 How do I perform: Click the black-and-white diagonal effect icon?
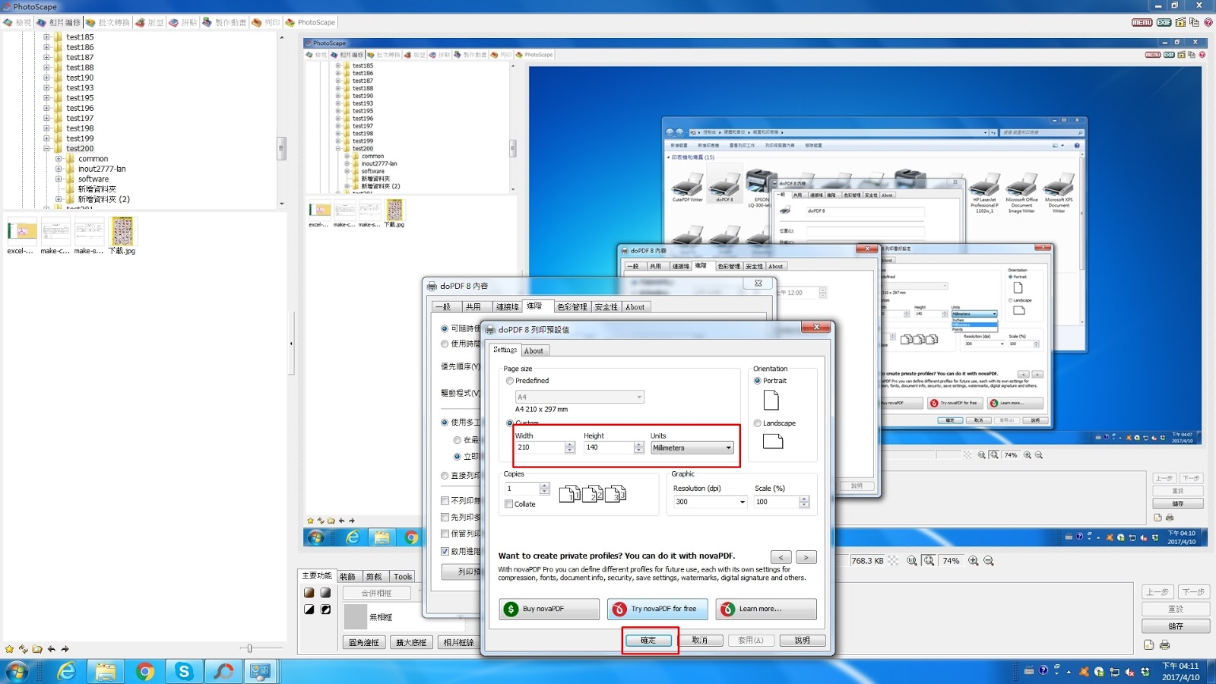tap(309, 610)
